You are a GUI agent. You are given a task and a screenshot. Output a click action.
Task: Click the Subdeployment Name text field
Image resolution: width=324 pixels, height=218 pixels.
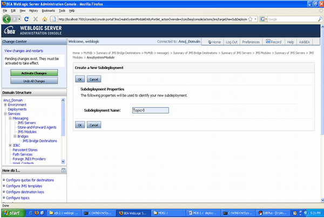(x=150, y=110)
